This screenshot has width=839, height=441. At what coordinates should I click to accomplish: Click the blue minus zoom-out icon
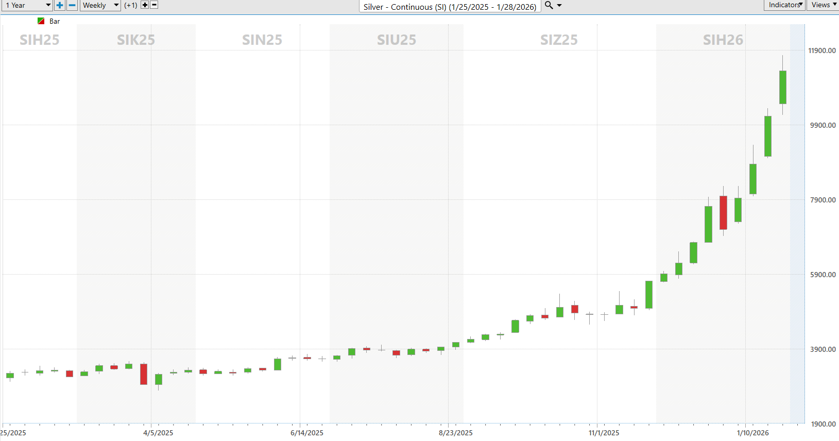[72, 5]
